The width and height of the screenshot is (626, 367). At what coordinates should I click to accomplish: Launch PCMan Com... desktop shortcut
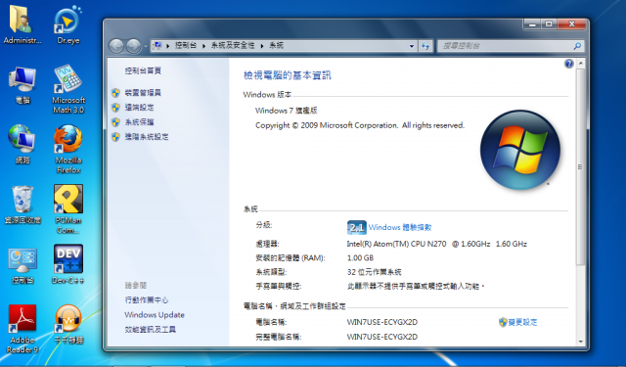pos(68,209)
